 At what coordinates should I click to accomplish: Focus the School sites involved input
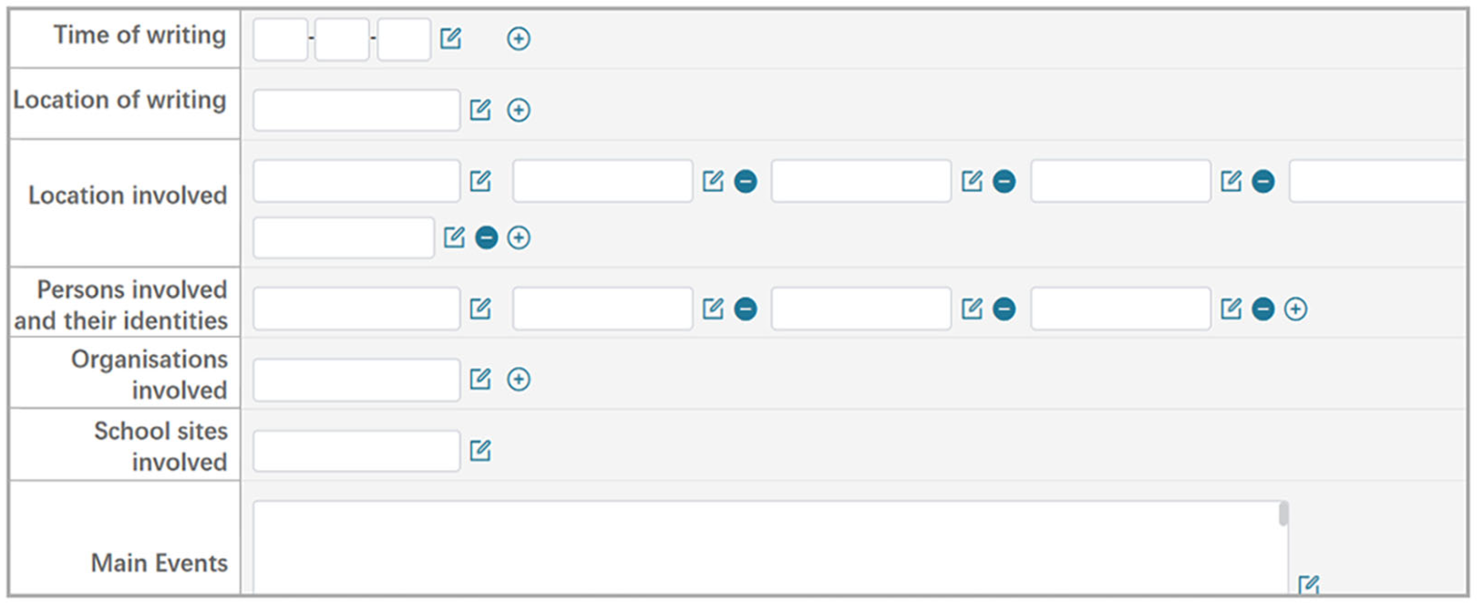(x=356, y=451)
